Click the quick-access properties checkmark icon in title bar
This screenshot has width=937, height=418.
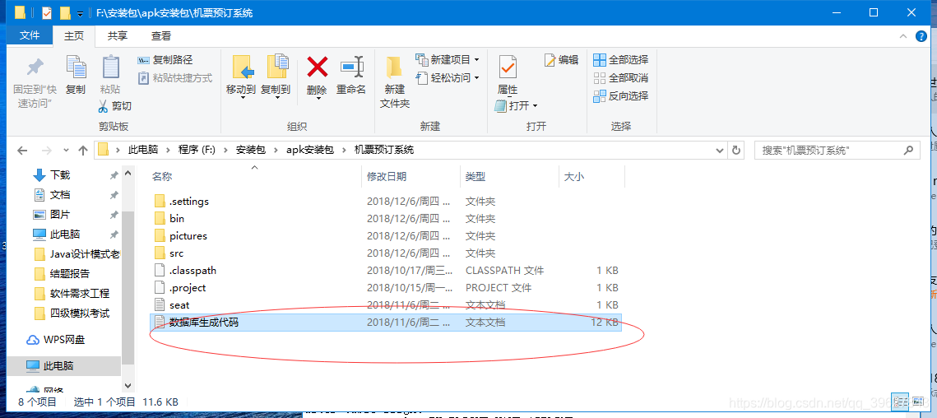click(48, 12)
